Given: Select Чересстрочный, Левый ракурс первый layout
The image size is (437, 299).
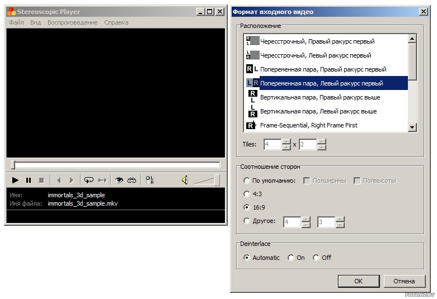Looking at the screenshot, I should tap(326, 55).
